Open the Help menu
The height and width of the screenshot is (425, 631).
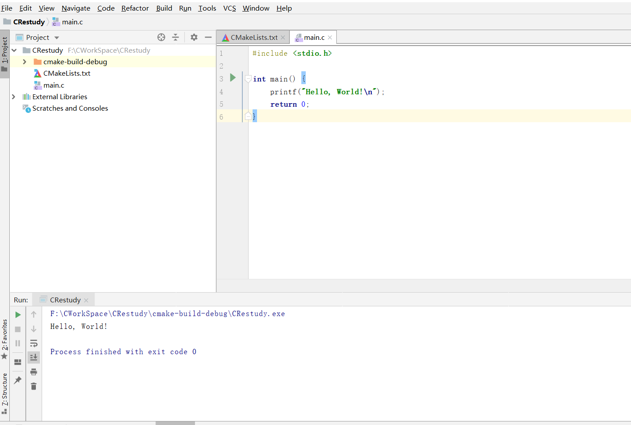[x=284, y=8]
